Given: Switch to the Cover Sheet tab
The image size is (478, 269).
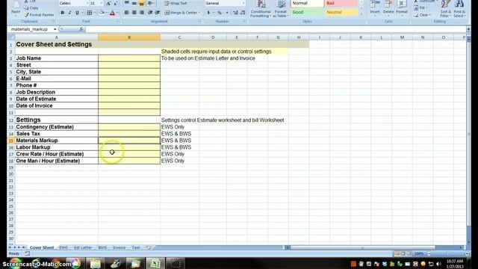Looking at the screenshot, I should pyautogui.click(x=42, y=247).
